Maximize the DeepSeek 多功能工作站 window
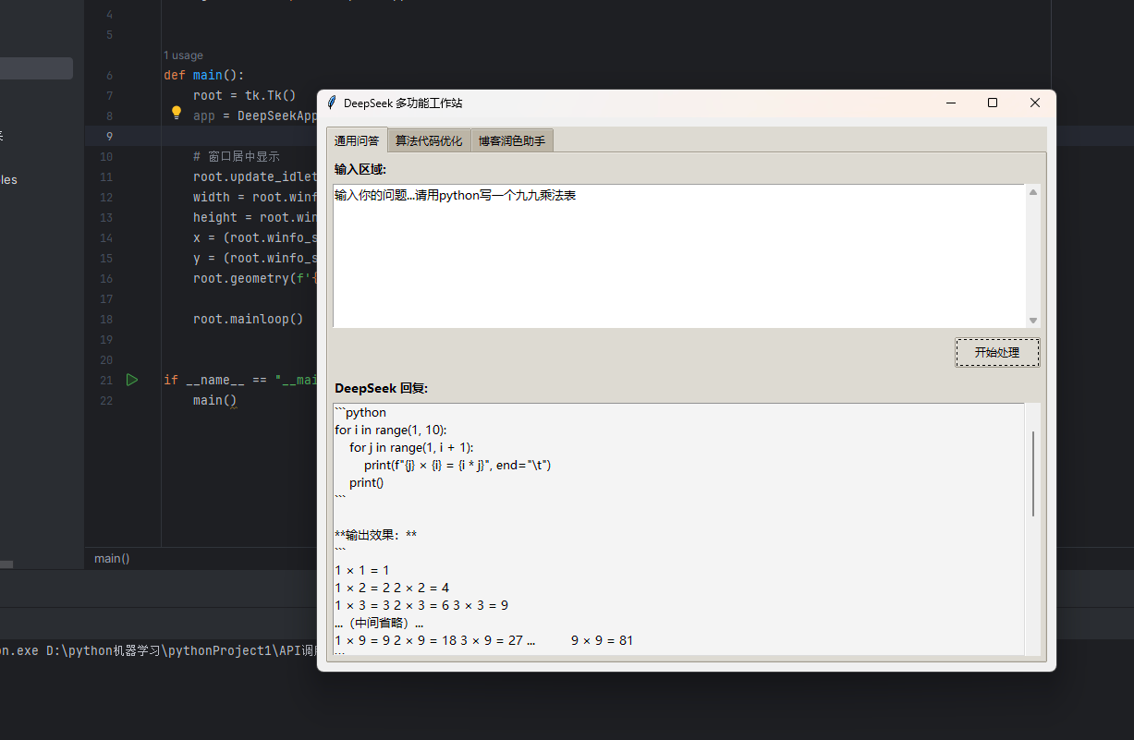Viewport: 1134px width, 740px height. tap(993, 103)
